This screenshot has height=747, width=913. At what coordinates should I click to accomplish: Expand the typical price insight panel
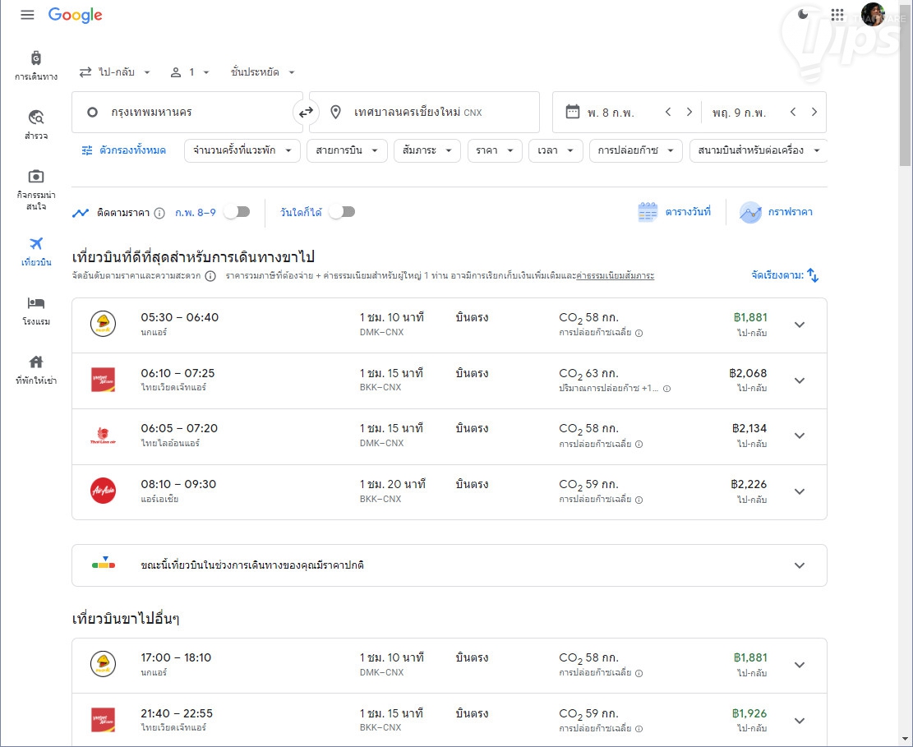click(800, 565)
